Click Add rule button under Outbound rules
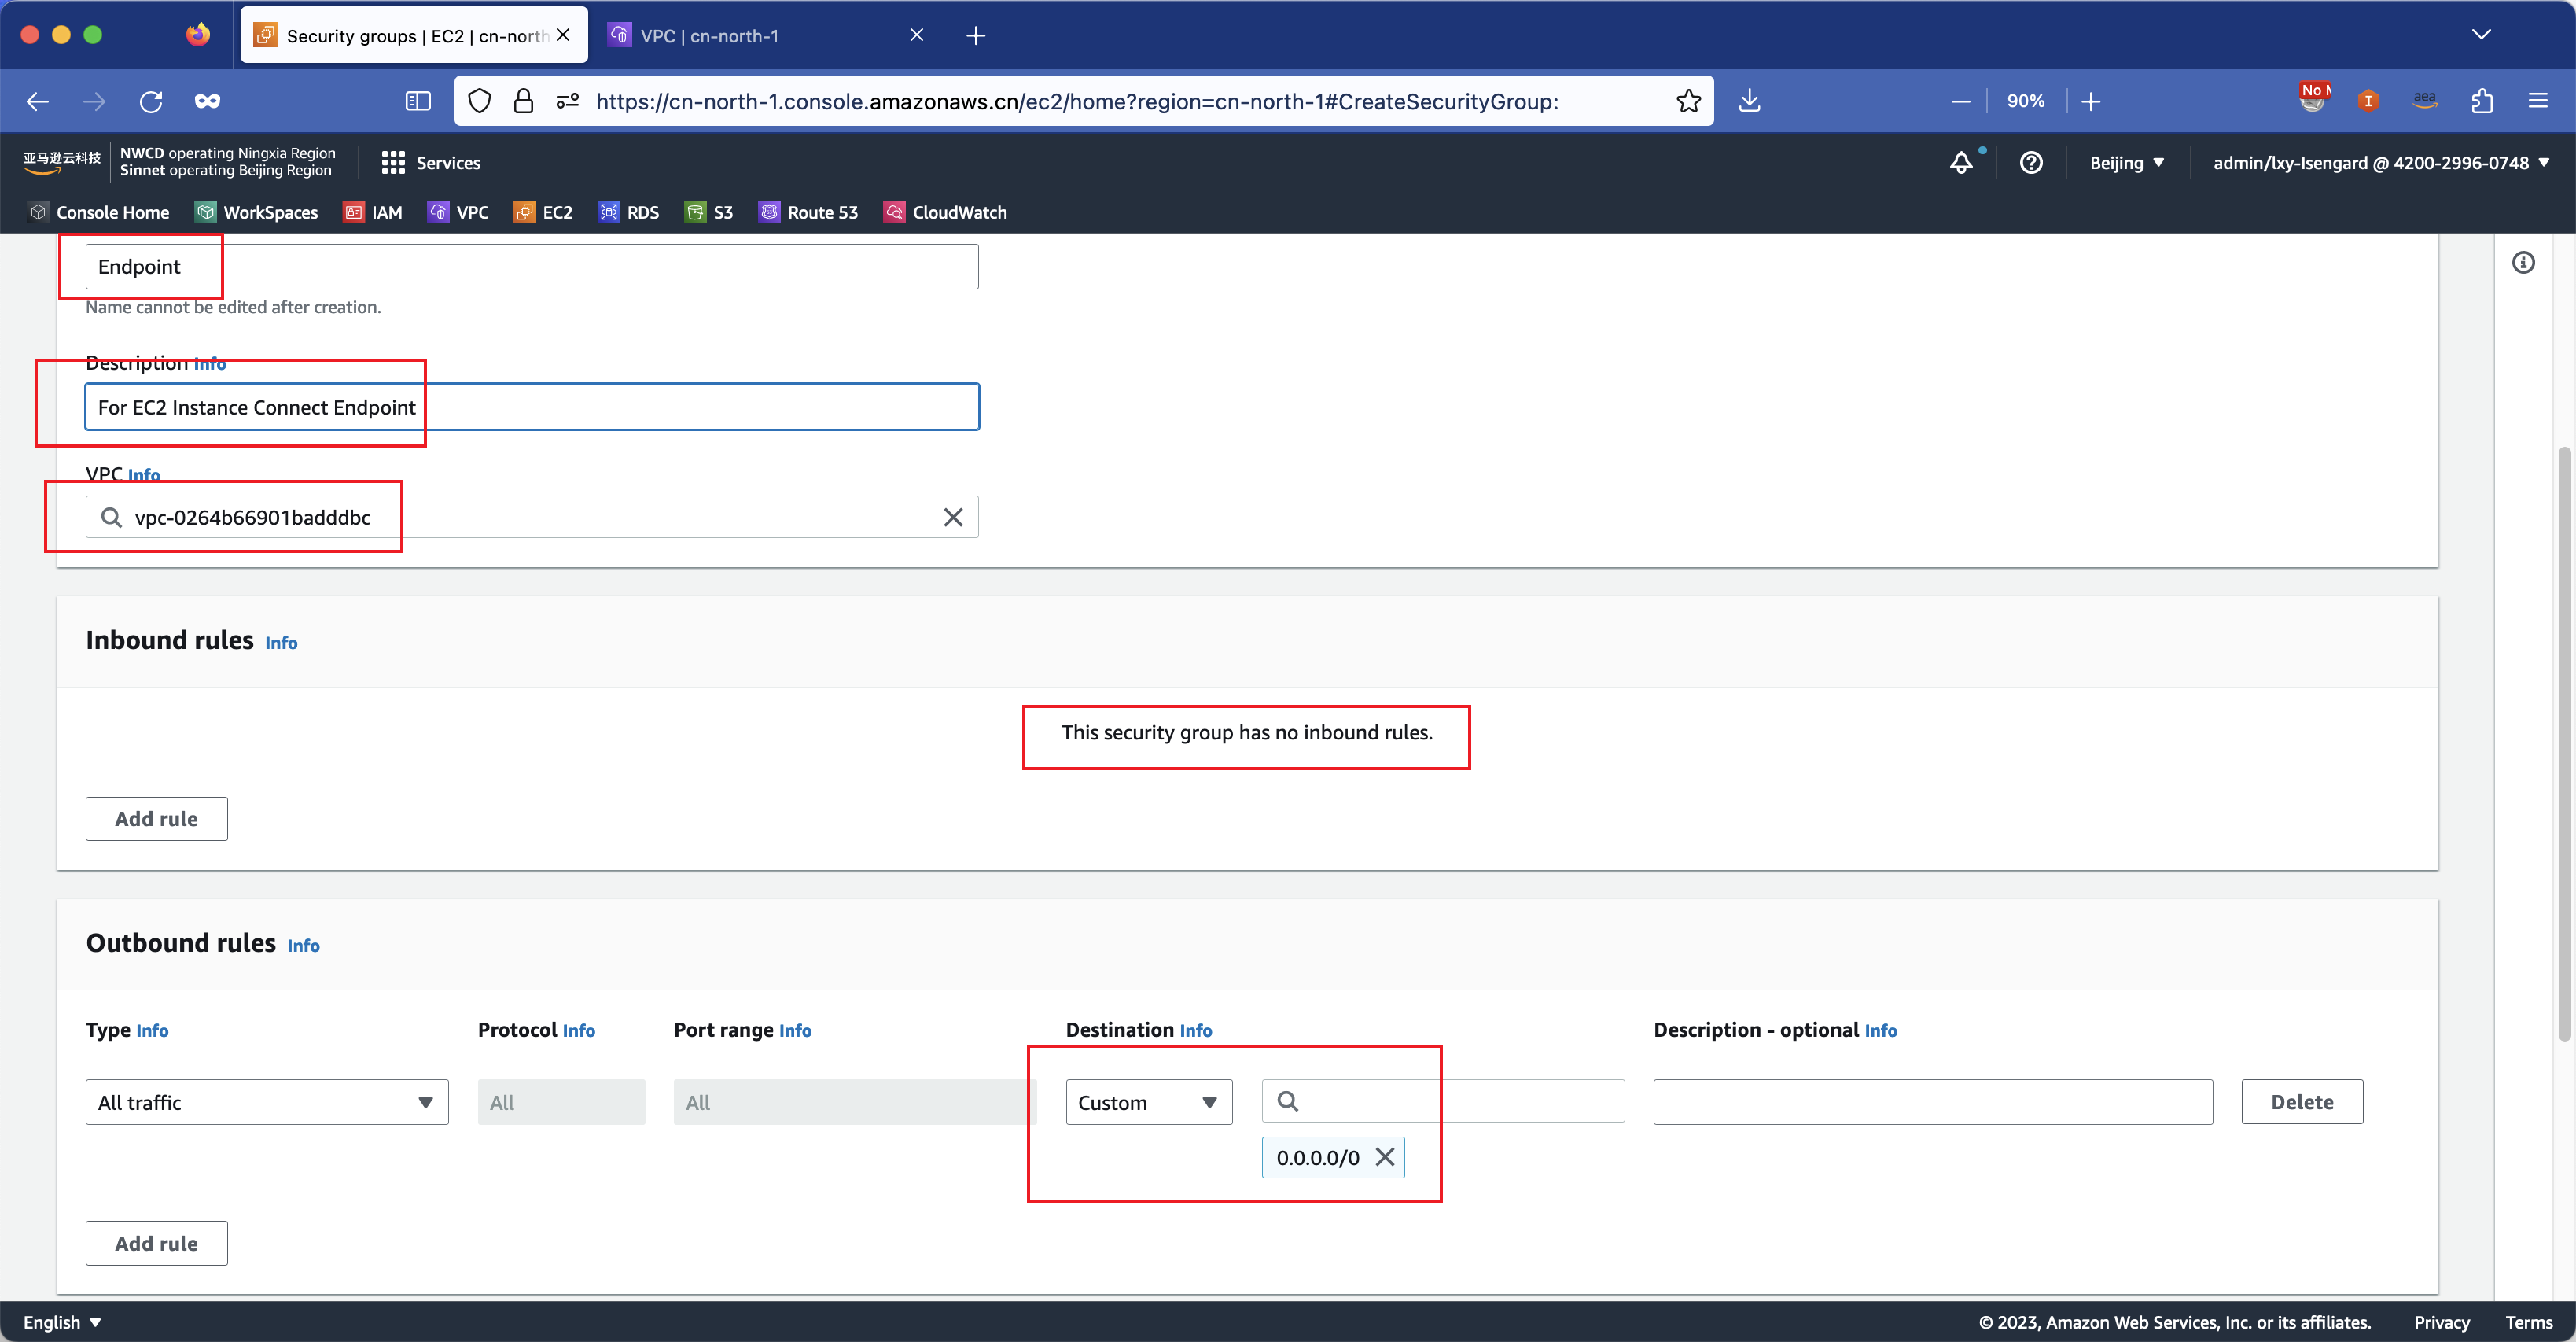The width and height of the screenshot is (2576, 1342). (x=156, y=1243)
